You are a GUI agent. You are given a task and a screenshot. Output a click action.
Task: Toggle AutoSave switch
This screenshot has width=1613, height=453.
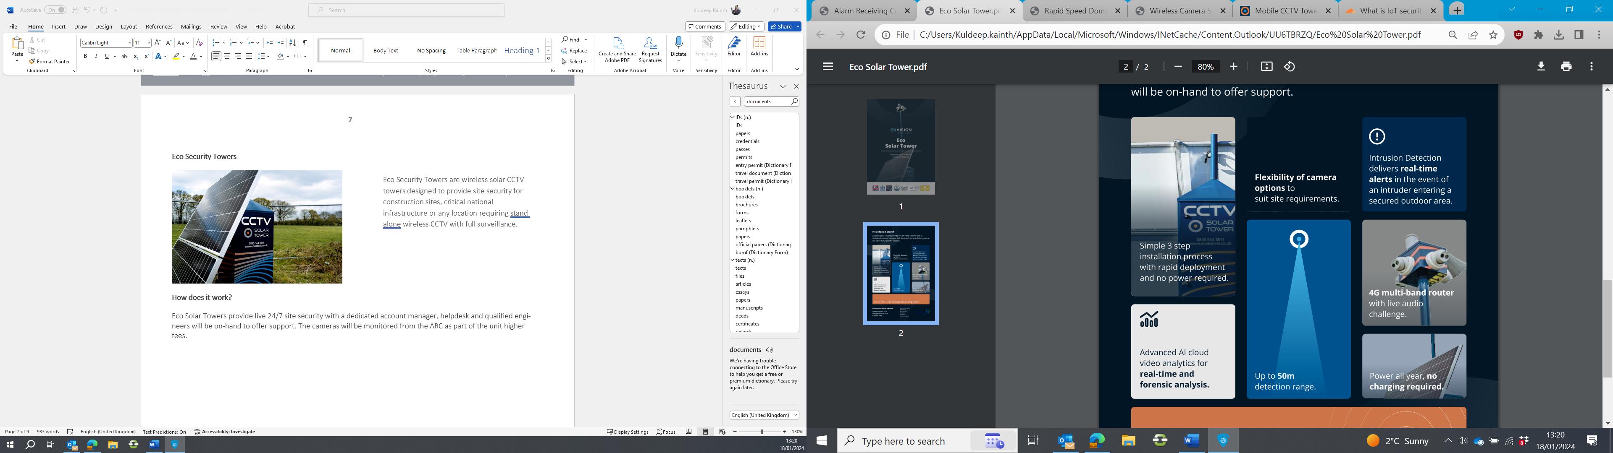(55, 10)
